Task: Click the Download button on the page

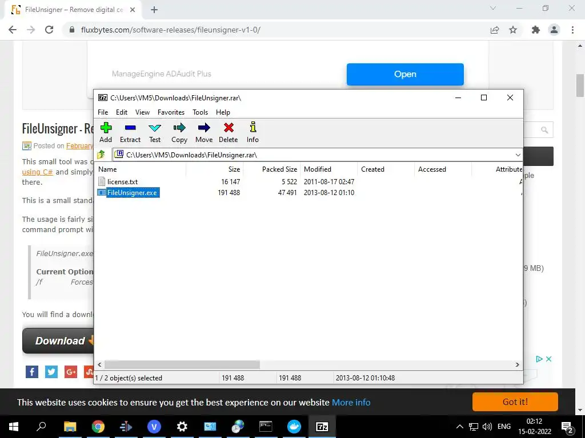Action: tap(58, 340)
